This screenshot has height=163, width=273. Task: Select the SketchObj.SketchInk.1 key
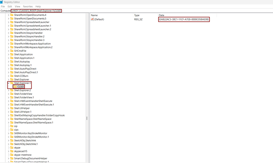(26, 144)
